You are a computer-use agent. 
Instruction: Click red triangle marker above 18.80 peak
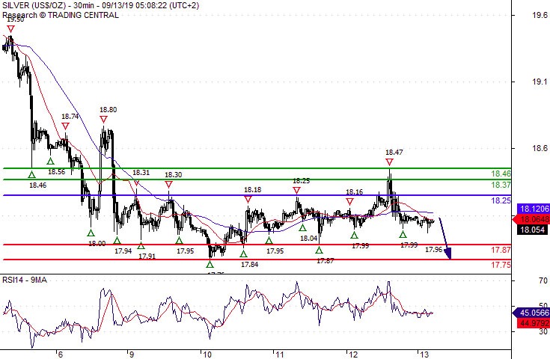tap(103, 120)
